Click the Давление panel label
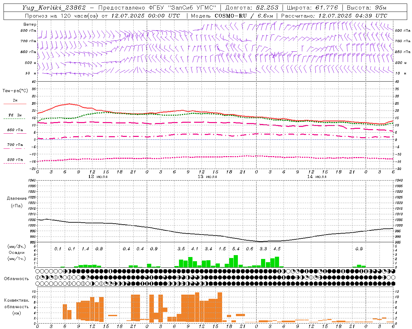 tap(17, 199)
